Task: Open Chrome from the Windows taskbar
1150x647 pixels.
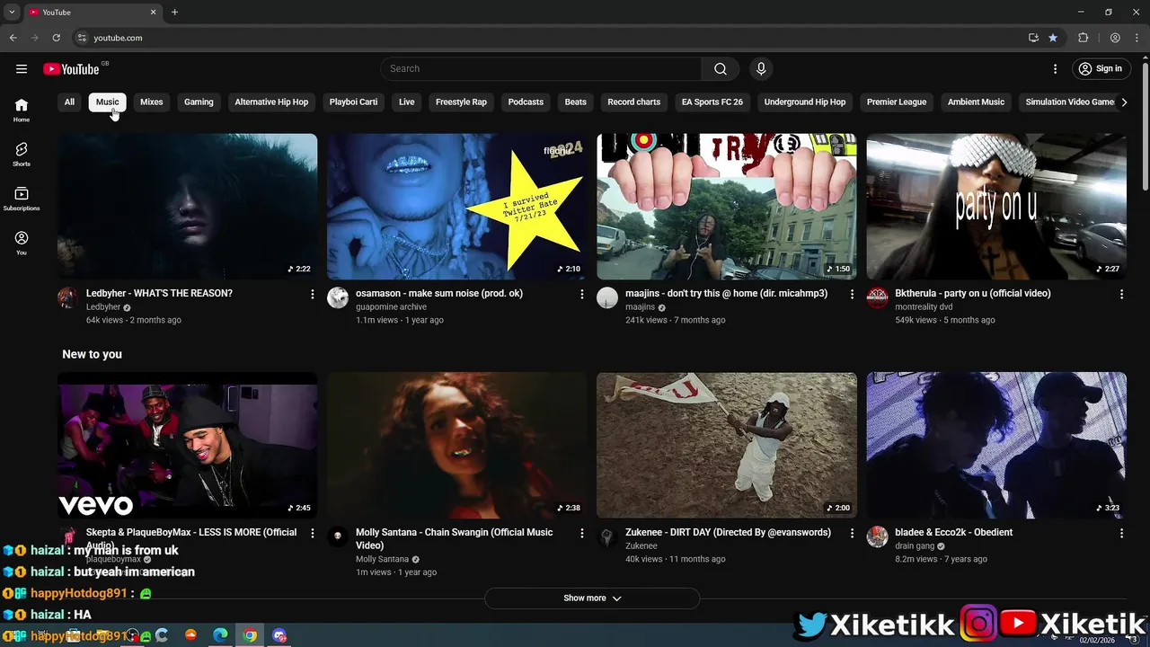Action: click(250, 635)
